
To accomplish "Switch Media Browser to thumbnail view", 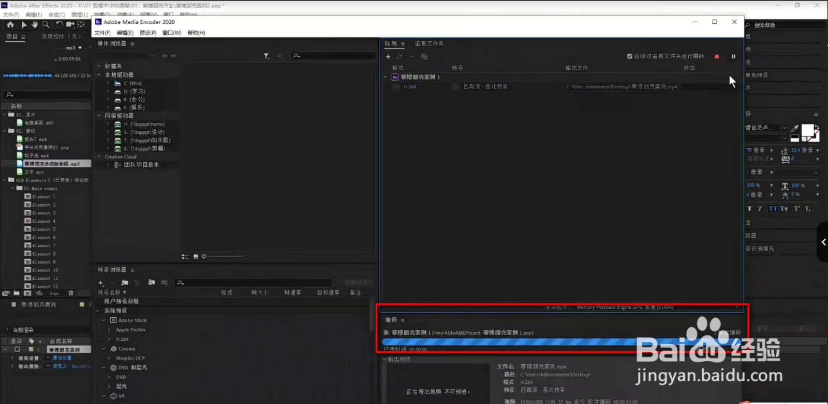I will [196, 256].
